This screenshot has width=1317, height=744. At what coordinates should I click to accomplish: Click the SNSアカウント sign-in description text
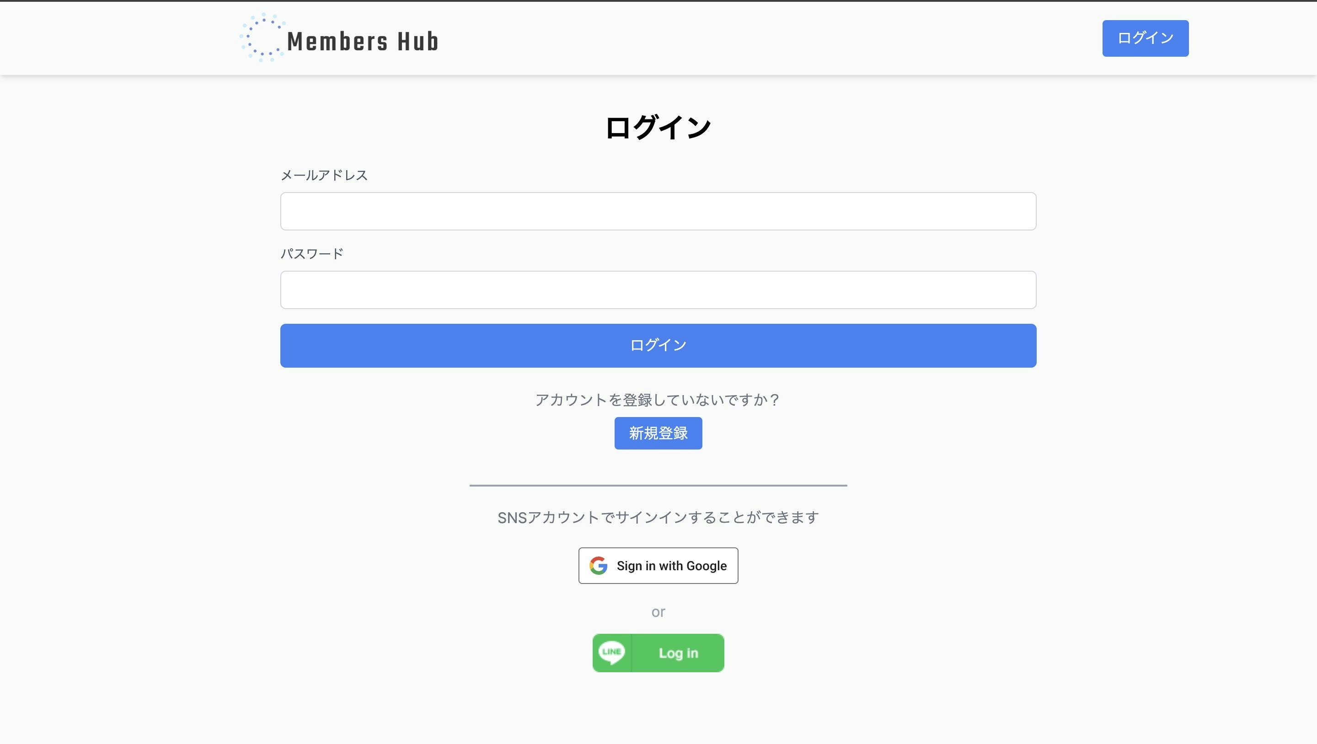pos(658,517)
